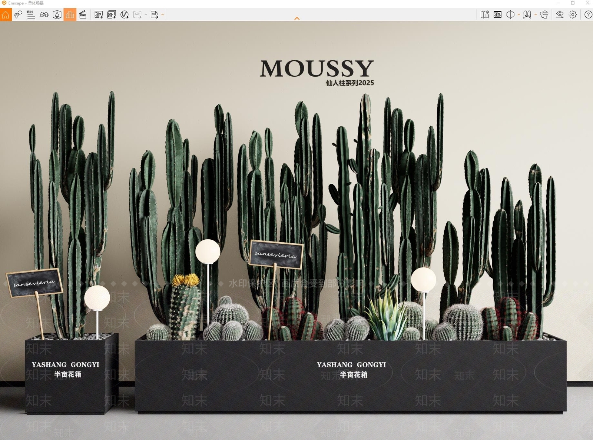
Task: Take a screenshot render of the scene
Action: coord(99,15)
